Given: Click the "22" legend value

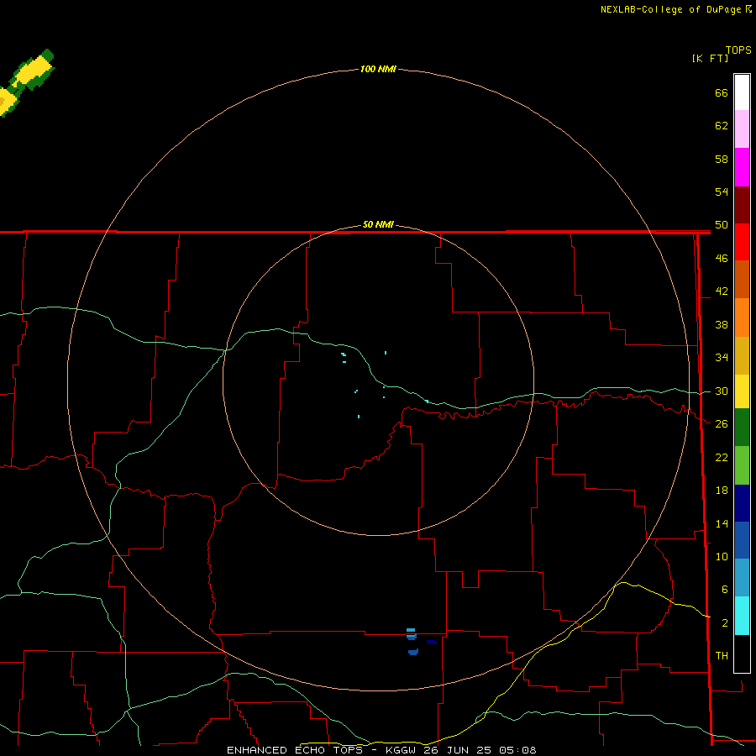Looking at the screenshot, I should [x=722, y=457].
